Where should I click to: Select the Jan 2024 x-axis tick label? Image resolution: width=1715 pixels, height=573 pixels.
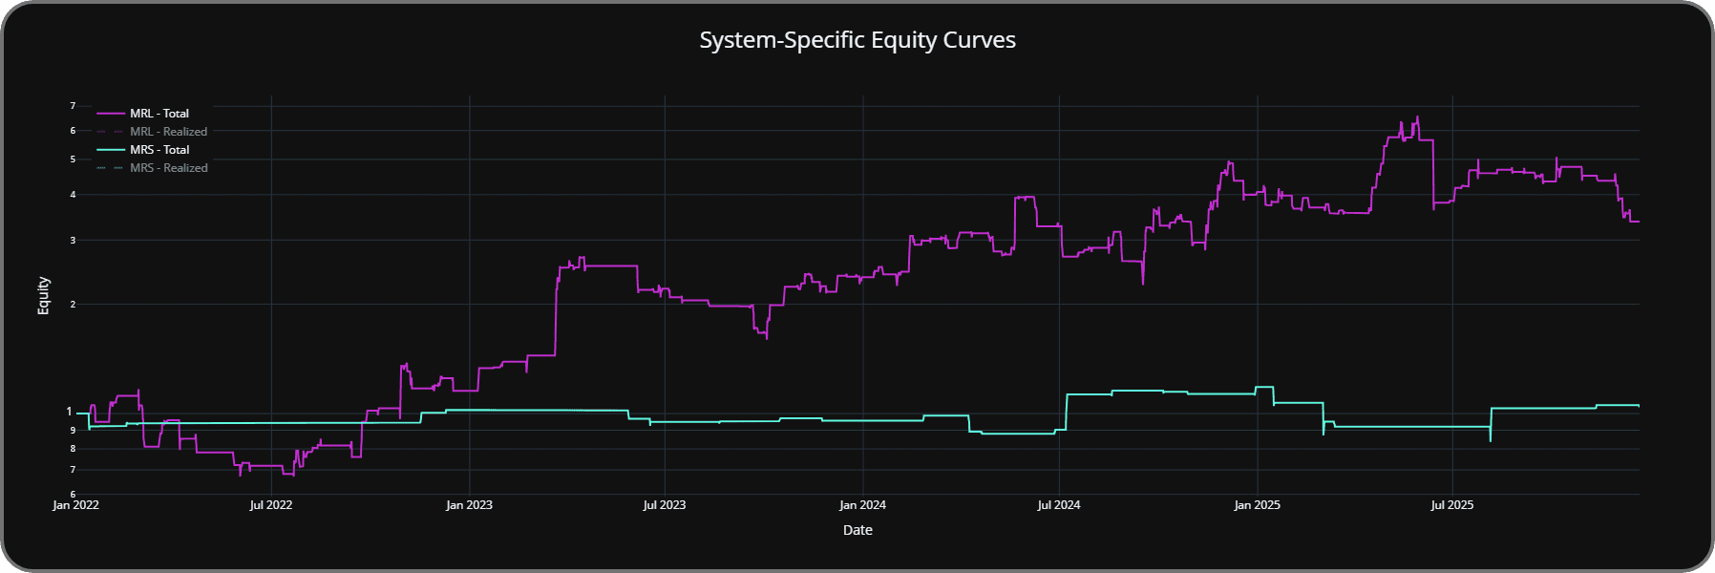click(x=862, y=505)
